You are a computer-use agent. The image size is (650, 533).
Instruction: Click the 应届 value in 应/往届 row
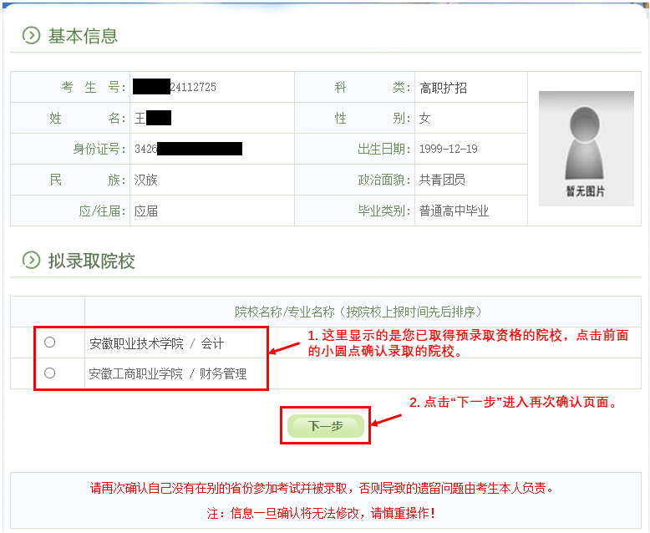click(146, 211)
